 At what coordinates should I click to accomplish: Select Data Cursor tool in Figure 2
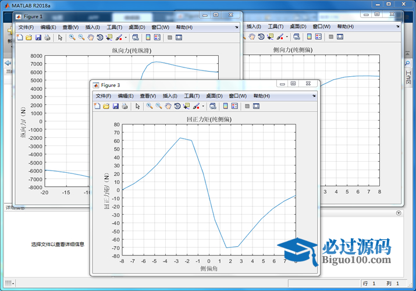coord(271,37)
